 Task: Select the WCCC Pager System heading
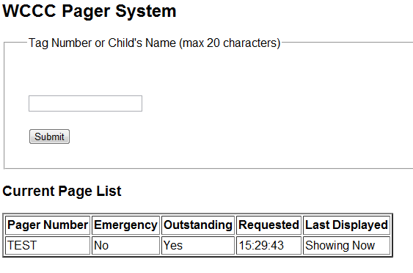89,12
